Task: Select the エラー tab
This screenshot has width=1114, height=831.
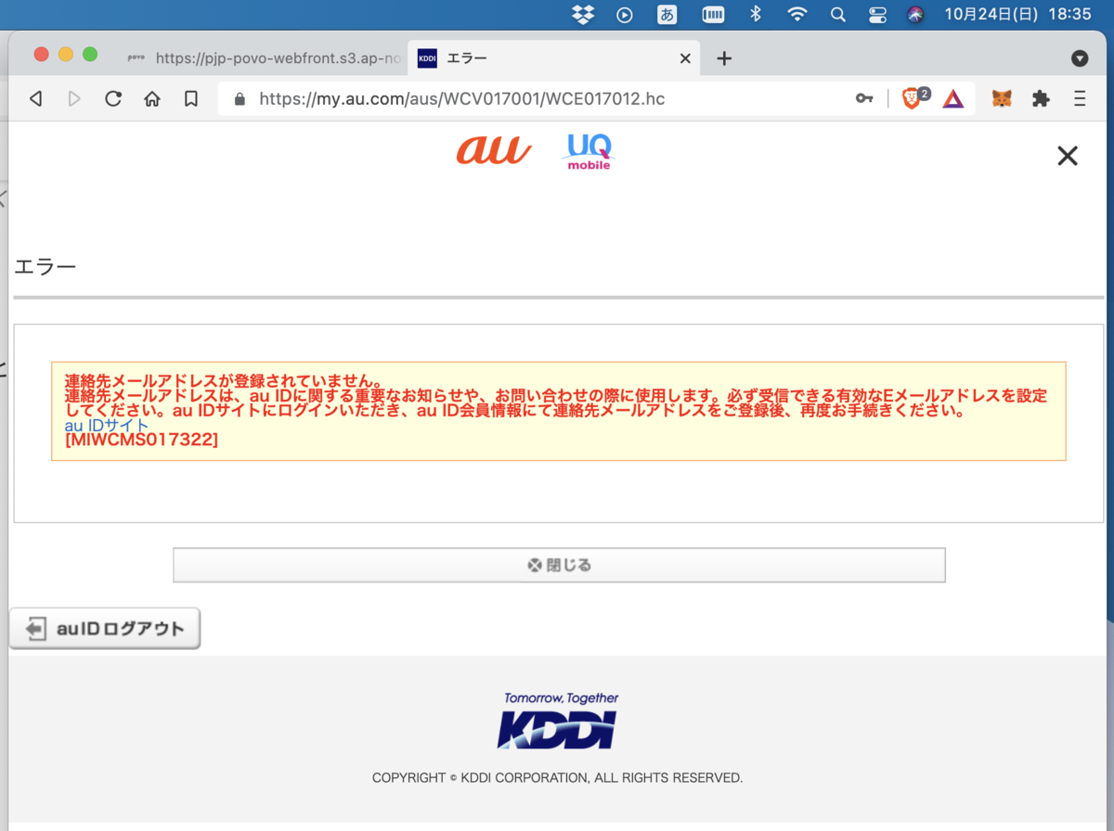Action: coord(555,58)
